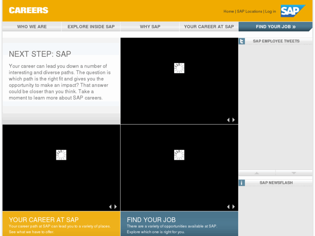Go to the Home link
The image size is (315, 236).
[228, 11]
